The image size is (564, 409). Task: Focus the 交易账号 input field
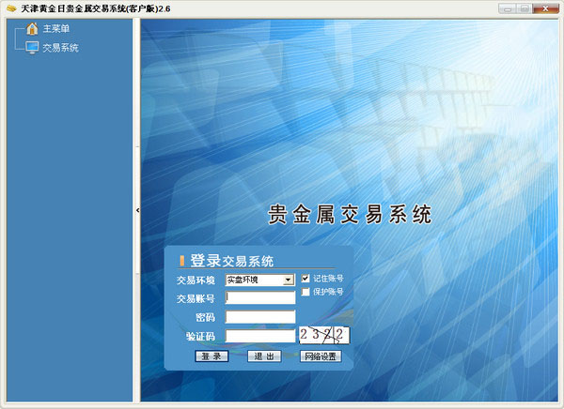[x=260, y=298]
